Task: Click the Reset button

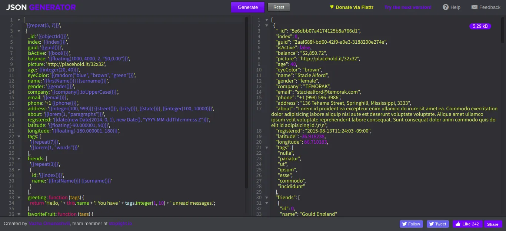Action: click(279, 7)
